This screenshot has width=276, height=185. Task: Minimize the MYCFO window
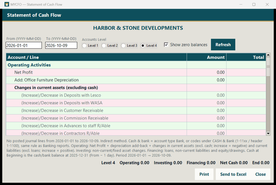pos(241,5)
